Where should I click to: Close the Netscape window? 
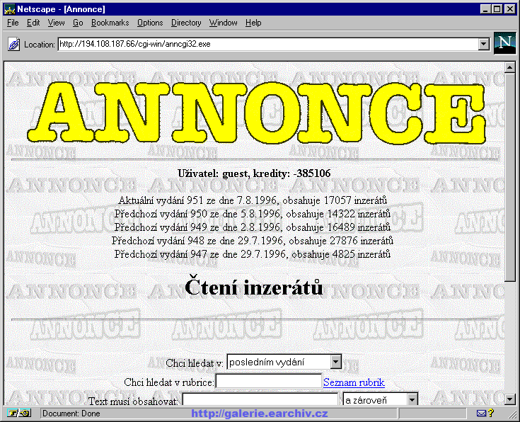[x=510, y=9]
